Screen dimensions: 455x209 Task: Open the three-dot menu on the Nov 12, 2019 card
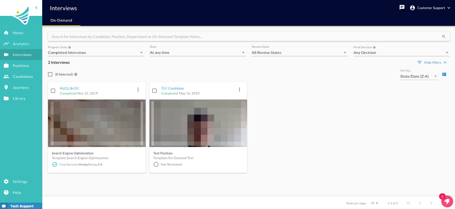pos(138,90)
